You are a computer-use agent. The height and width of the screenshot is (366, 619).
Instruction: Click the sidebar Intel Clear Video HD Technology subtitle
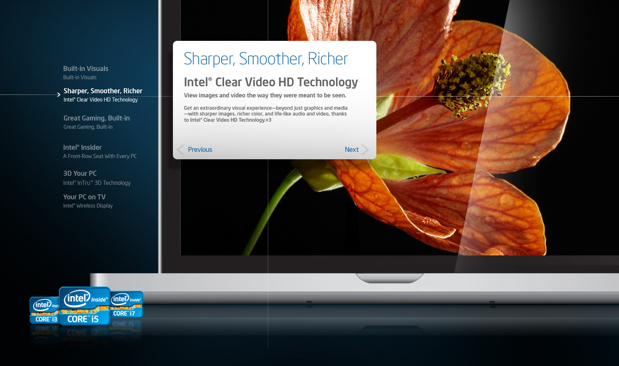(101, 99)
